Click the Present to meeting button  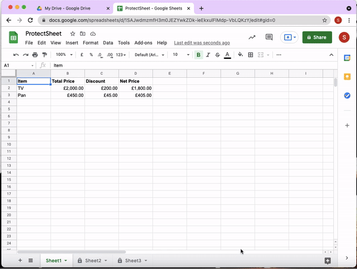tap(289, 37)
